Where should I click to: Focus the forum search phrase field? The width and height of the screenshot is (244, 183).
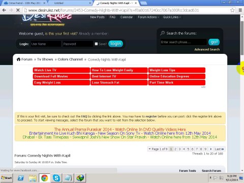[184, 42]
